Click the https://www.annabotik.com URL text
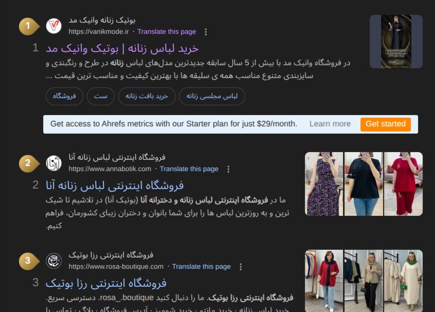 point(110,169)
